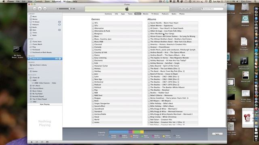Switch to the Info tab
Image resolution: width=259 pixels, height=145 pixels.
116,14
